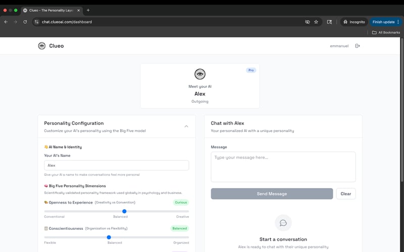Click the Alex avatar eye icon

pyautogui.click(x=200, y=74)
